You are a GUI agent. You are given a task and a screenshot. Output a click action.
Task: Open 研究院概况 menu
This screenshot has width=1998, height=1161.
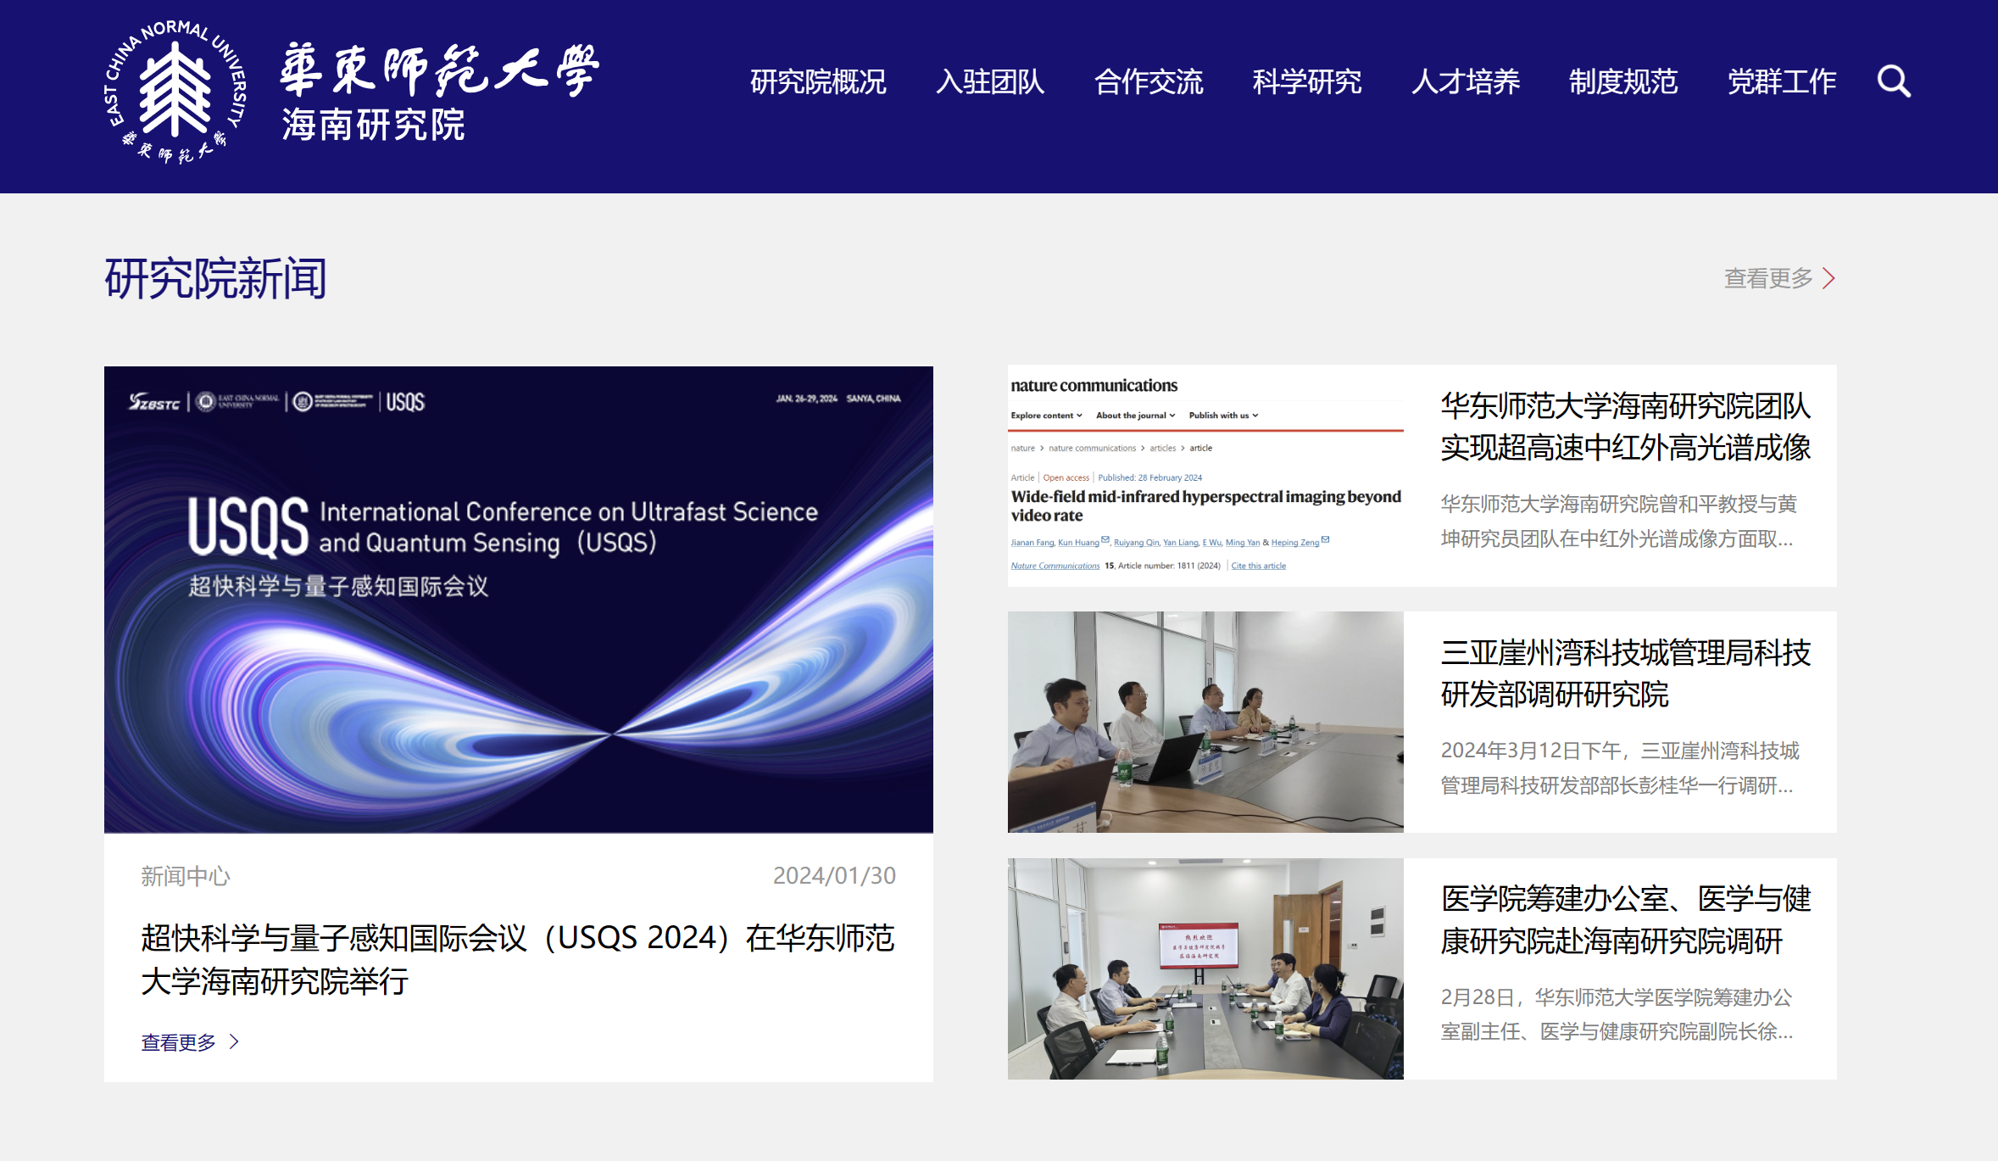coord(817,82)
